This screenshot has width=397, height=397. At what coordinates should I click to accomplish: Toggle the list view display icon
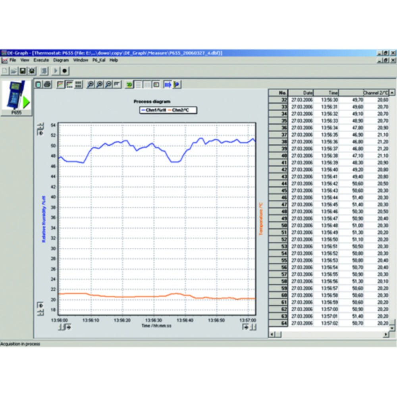(x=137, y=84)
